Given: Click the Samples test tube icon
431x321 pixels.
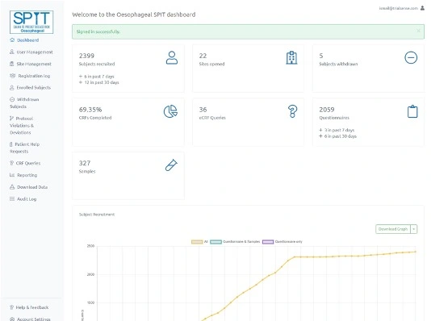Looking at the screenshot, I should click(x=171, y=165).
